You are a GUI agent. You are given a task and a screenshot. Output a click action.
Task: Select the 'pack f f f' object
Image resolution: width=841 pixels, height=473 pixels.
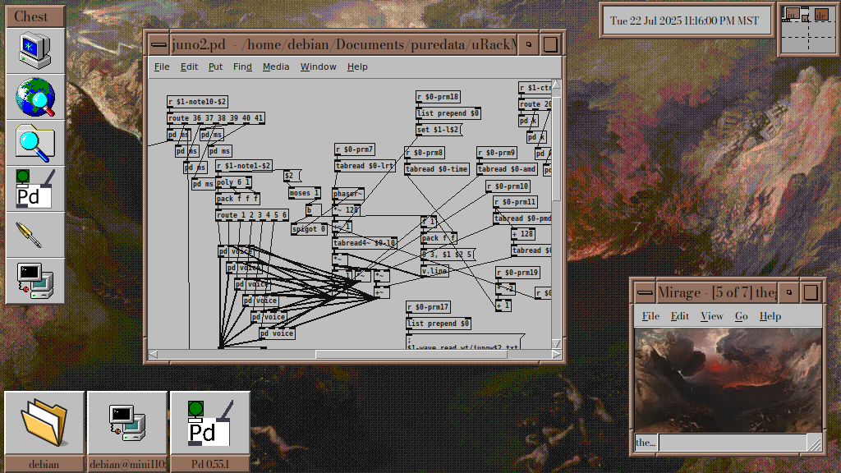[237, 199]
